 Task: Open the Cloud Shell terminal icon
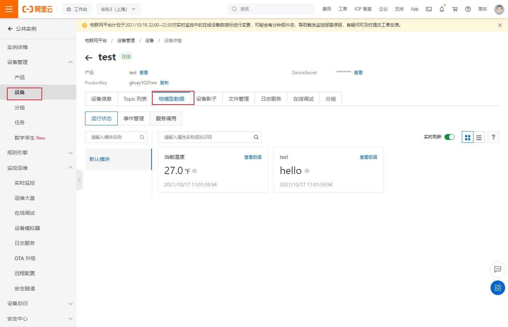[429, 9]
